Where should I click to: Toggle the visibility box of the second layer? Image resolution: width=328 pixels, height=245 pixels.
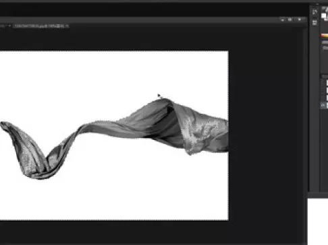323,90
